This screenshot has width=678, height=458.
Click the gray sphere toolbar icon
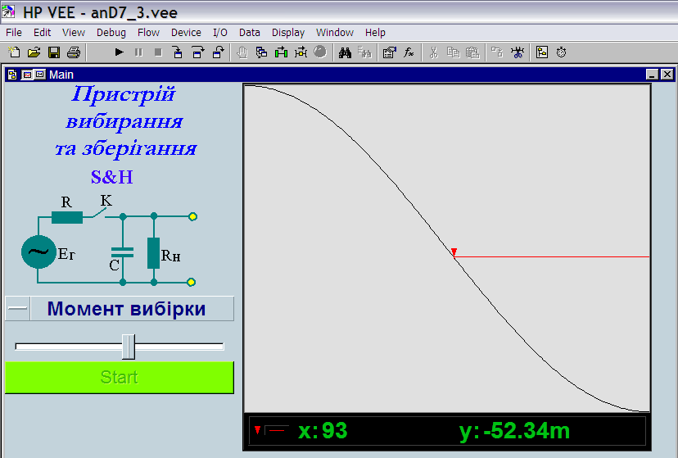320,52
